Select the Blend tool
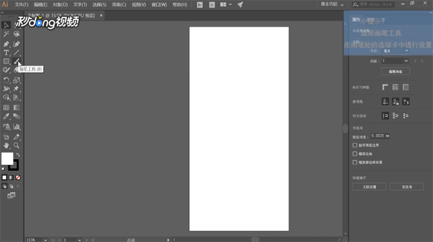Viewport: 433px width, 242px height. pos(17,116)
